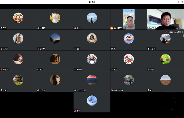The height and width of the screenshot is (118, 184).
Task: Select the cartoon duck with hearts avatar
Action: point(129,59)
